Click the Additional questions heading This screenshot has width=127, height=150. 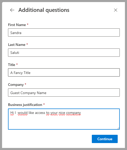coord(44,10)
